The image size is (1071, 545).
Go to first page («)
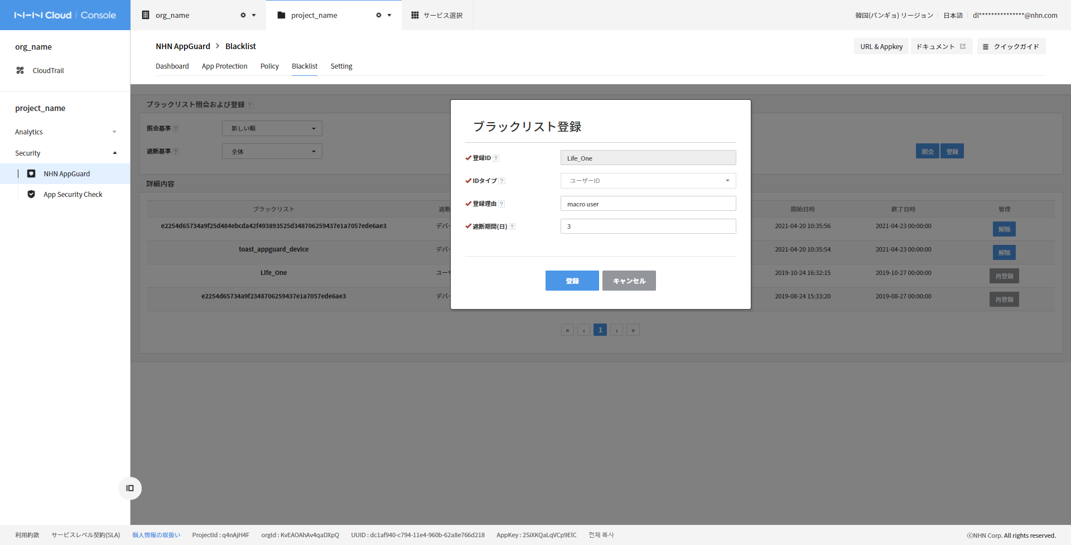pos(567,330)
